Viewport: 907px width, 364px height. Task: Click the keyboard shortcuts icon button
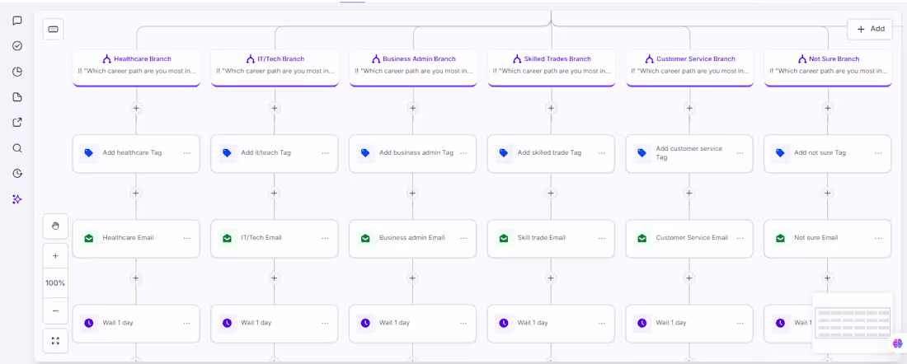[54, 30]
